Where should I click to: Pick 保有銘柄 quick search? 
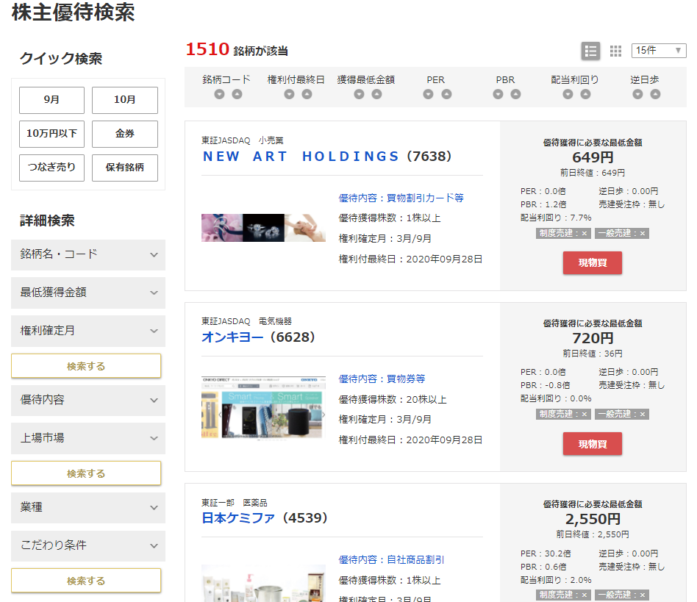pyautogui.click(x=125, y=168)
